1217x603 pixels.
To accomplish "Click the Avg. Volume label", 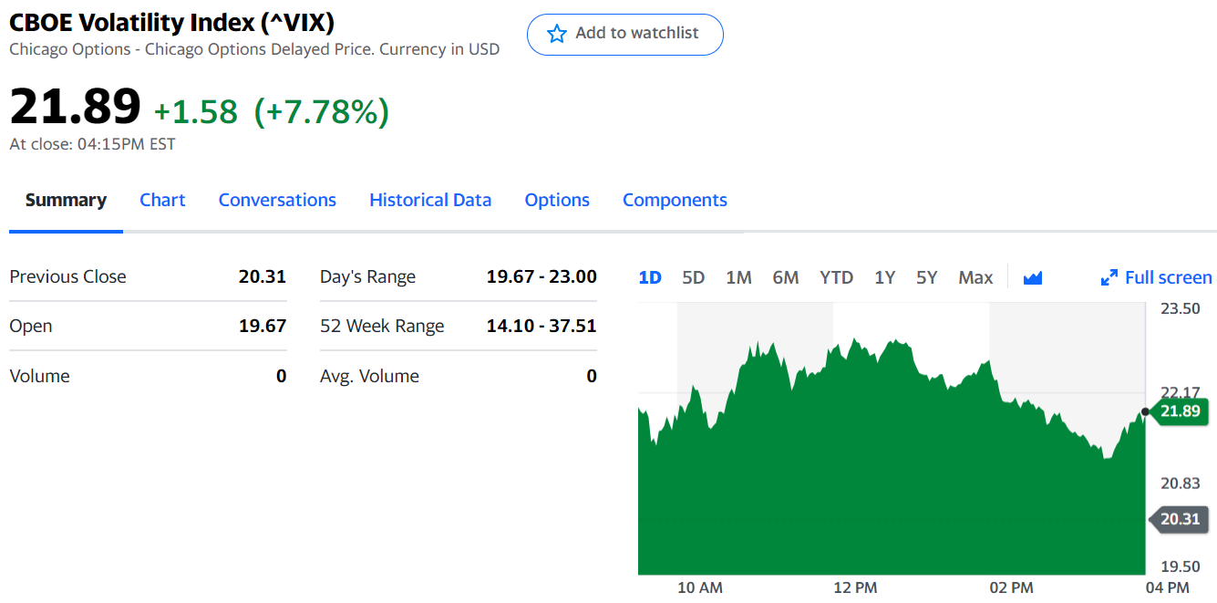I will point(369,376).
